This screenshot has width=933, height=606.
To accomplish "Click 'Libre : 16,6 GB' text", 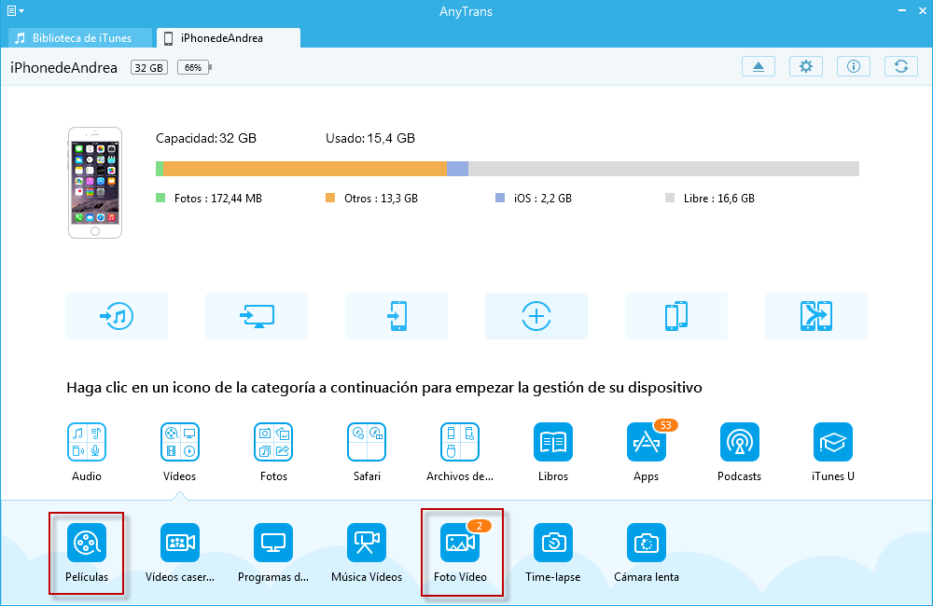I will coord(718,198).
